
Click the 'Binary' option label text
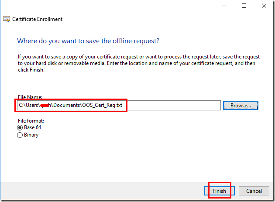[x=31, y=135]
